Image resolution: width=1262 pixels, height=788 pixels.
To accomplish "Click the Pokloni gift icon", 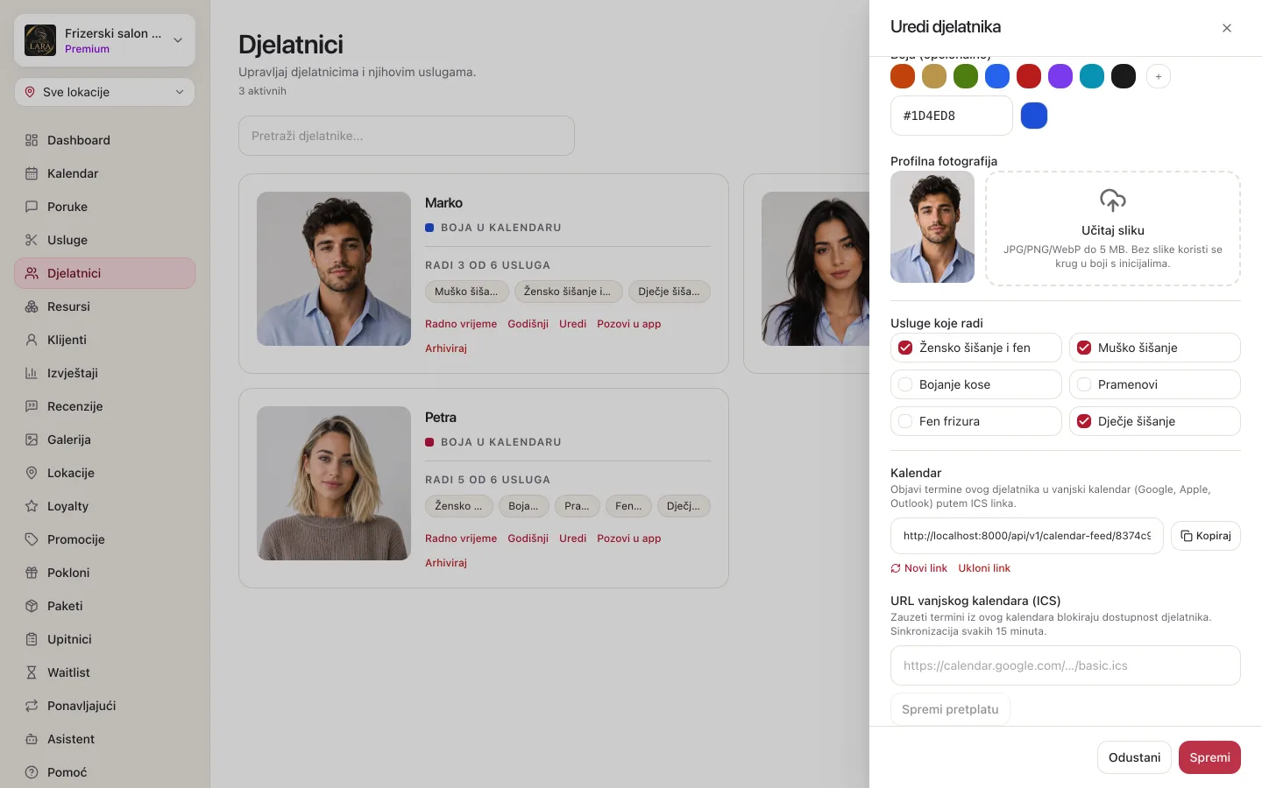I will (32, 573).
